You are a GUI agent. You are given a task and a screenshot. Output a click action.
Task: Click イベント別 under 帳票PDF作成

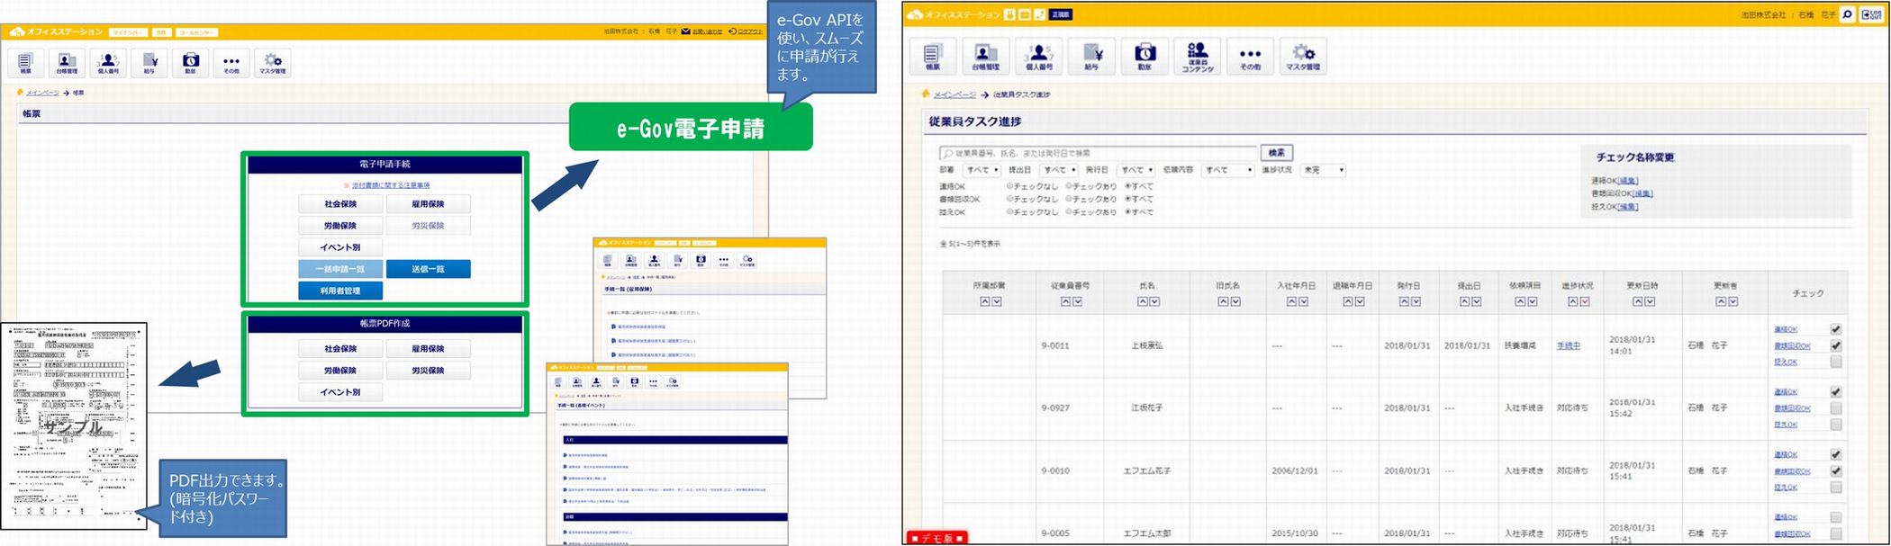pyautogui.click(x=340, y=392)
